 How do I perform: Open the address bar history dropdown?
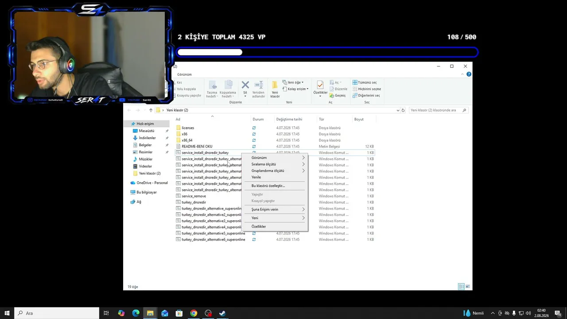(x=398, y=110)
